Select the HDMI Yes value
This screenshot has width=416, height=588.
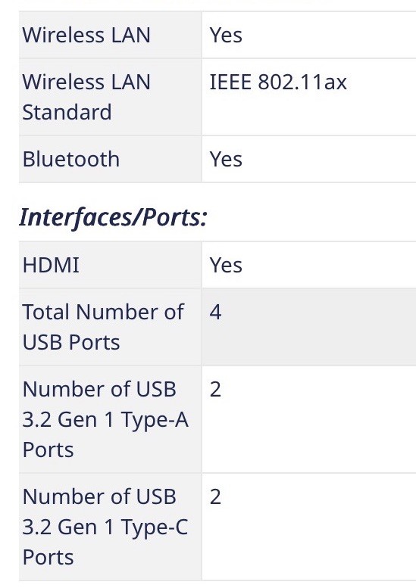pyautogui.click(x=226, y=265)
